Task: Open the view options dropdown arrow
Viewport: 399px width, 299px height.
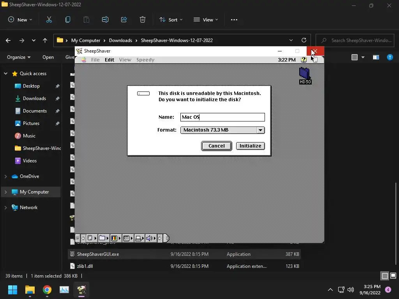Action: coord(363,57)
